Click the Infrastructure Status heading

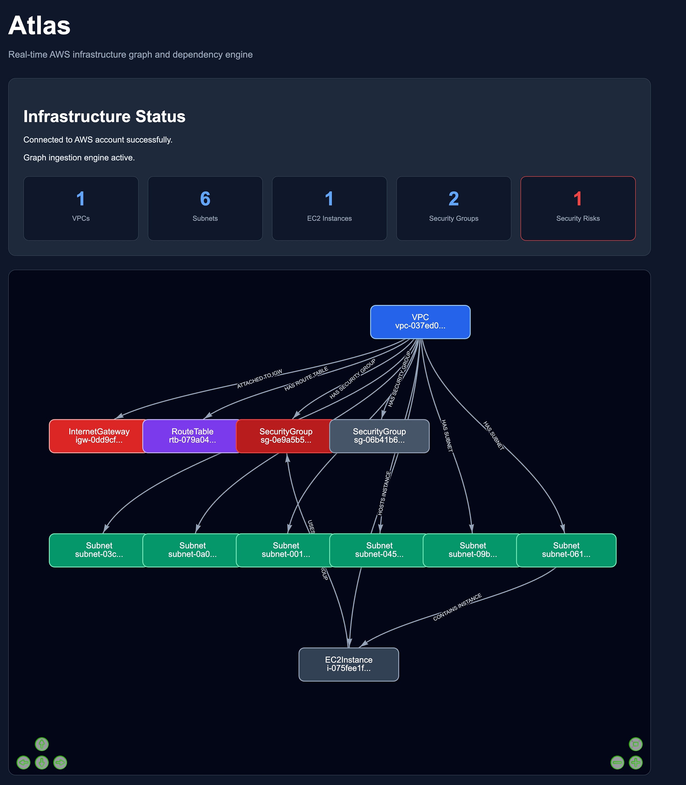click(x=104, y=116)
